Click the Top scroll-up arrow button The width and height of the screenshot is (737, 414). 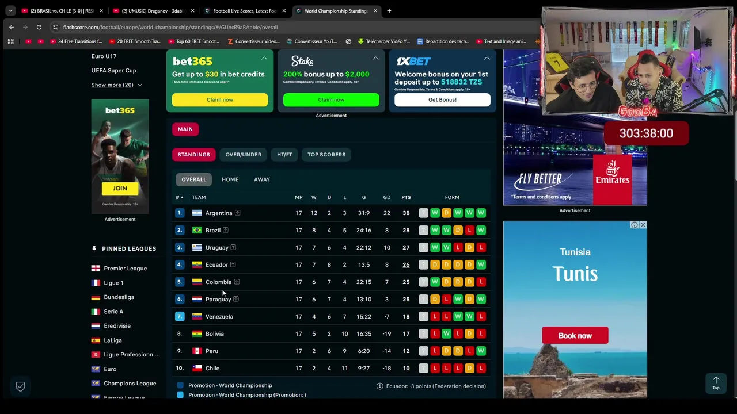(716, 383)
